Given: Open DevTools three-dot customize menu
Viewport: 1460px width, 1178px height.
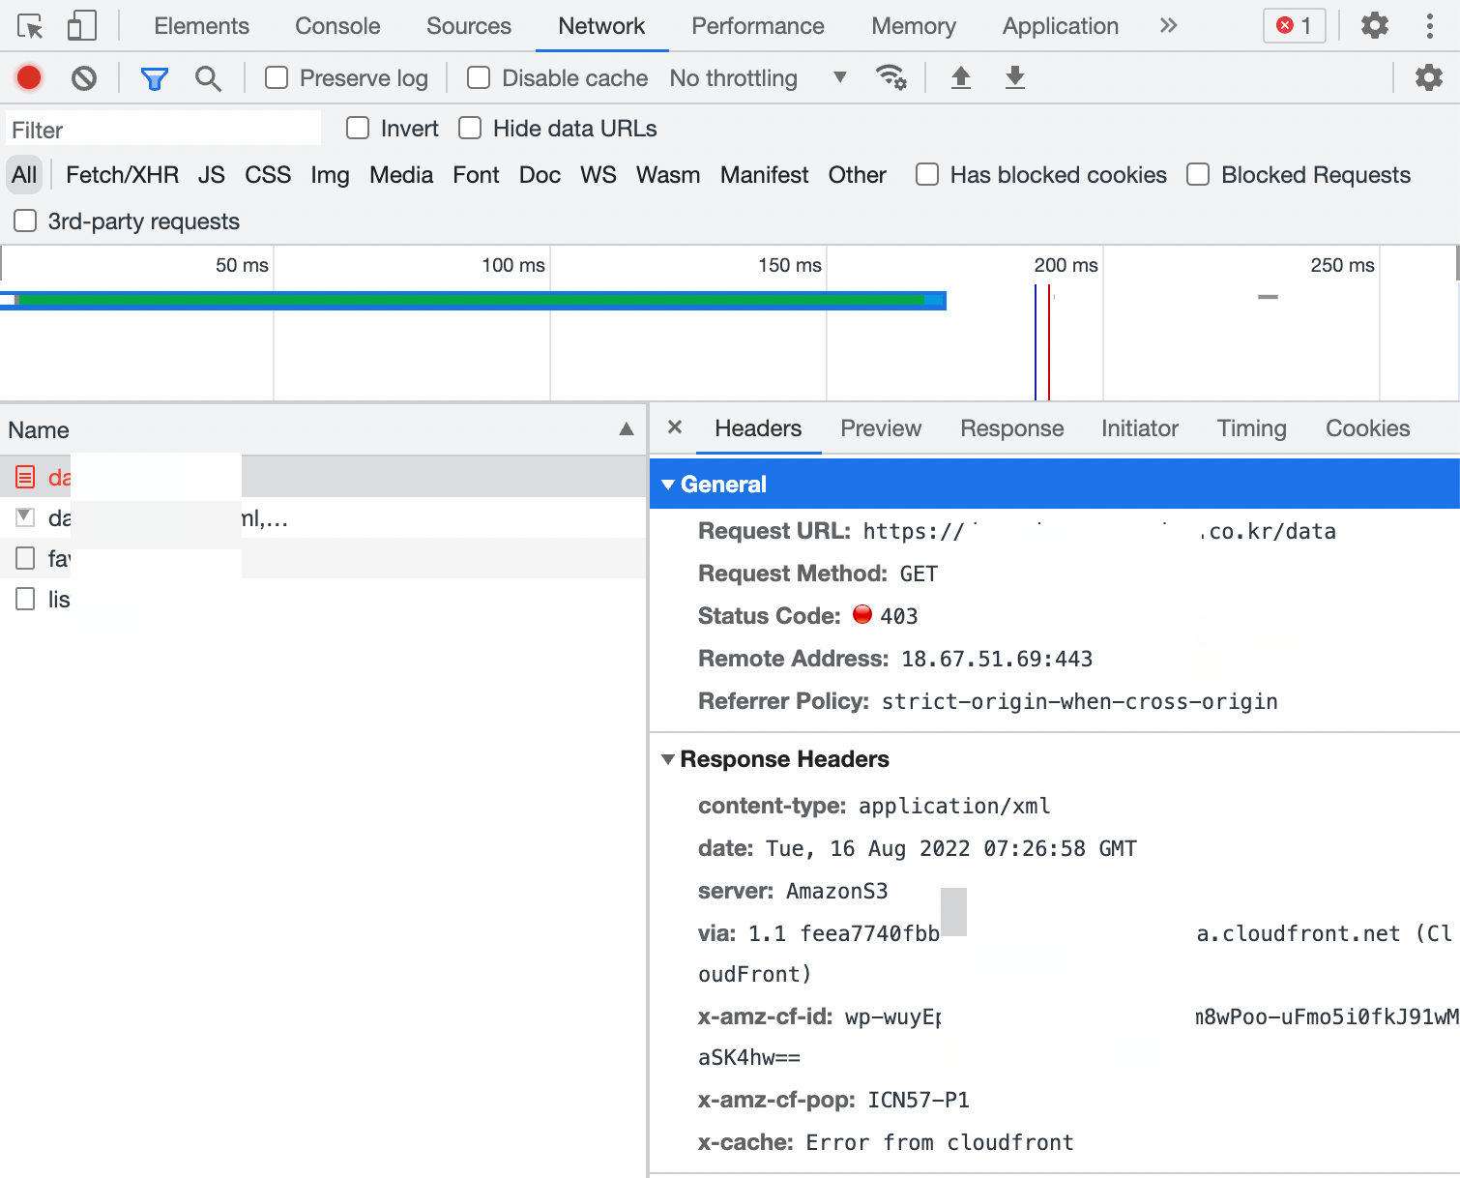Looking at the screenshot, I should (x=1429, y=26).
